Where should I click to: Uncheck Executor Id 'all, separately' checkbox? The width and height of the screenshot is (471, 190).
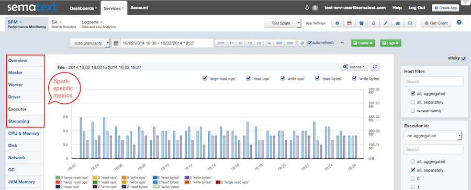point(413,170)
